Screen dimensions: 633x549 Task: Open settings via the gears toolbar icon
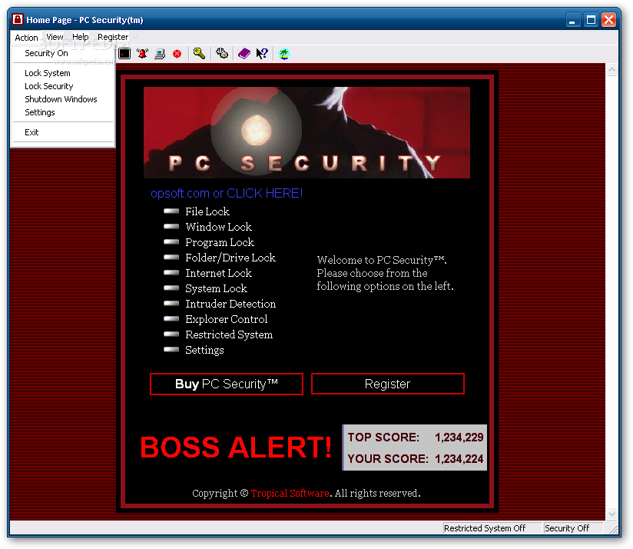222,53
